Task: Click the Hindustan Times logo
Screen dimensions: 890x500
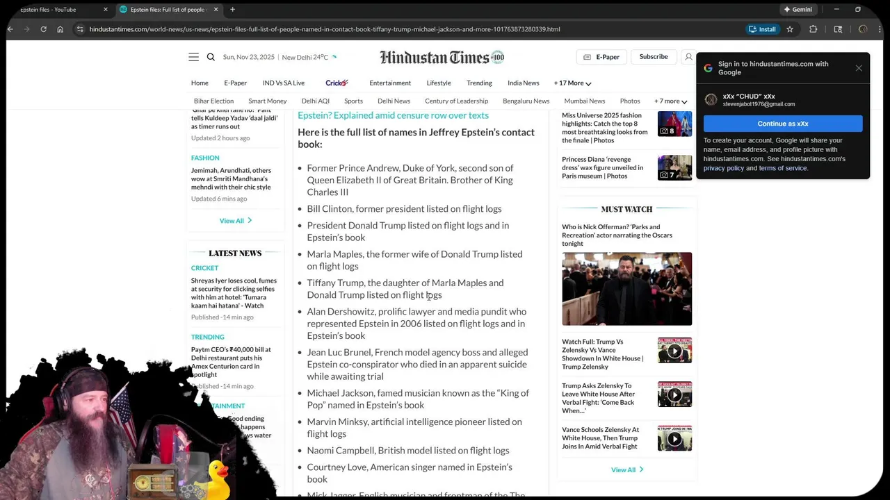Action: (x=442, y=57)
